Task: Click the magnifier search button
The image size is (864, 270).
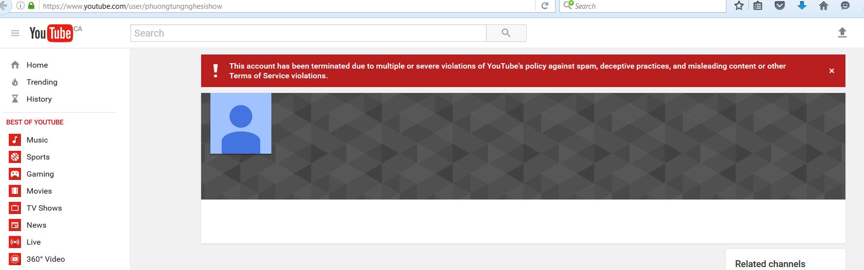Action: tap(506, 33)
